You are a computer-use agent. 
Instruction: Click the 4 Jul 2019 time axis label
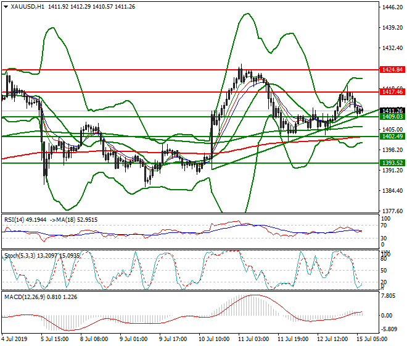14,339
